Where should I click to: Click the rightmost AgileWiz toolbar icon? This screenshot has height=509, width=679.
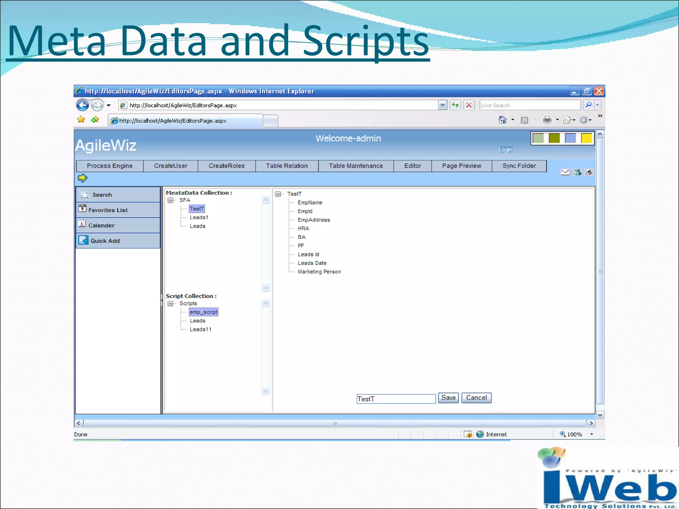(x=589, y=172)
